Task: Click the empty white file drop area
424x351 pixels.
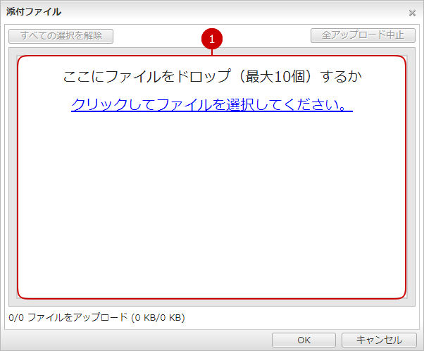Action: 211,211
